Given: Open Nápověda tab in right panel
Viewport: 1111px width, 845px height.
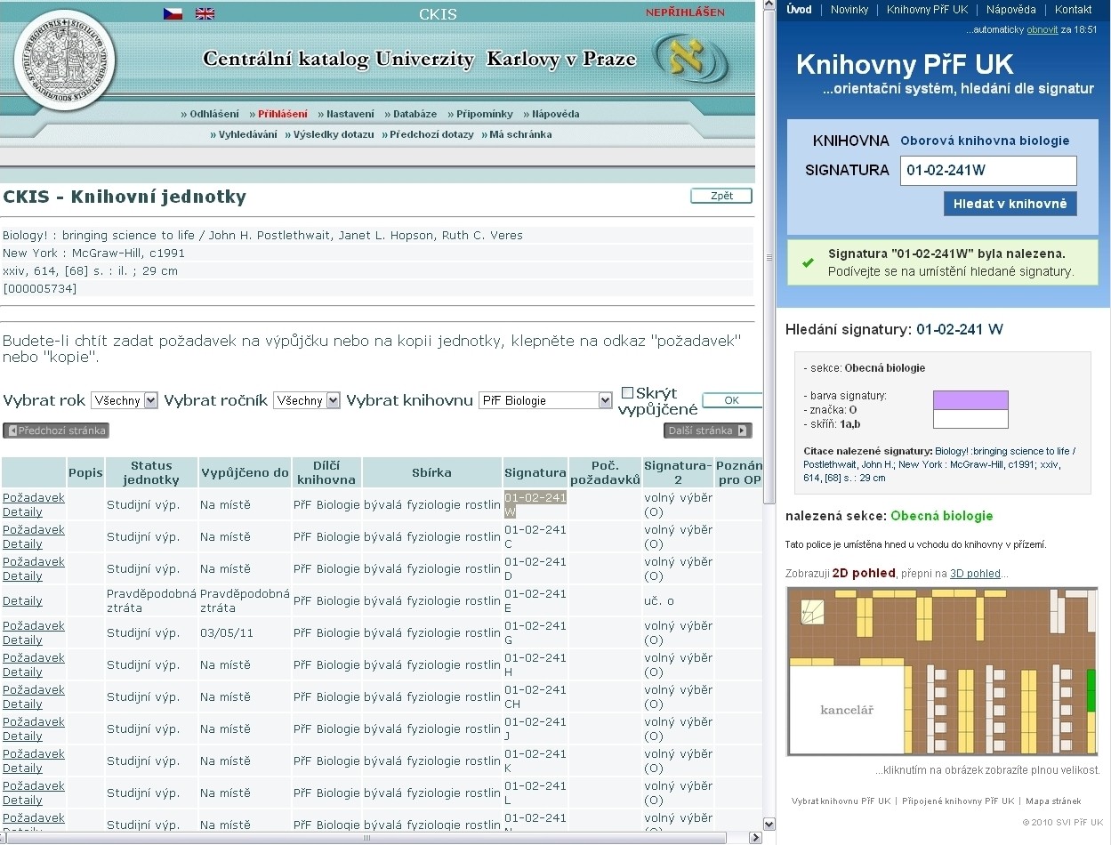Looking at the screenshot, I should coord(1011,10).
